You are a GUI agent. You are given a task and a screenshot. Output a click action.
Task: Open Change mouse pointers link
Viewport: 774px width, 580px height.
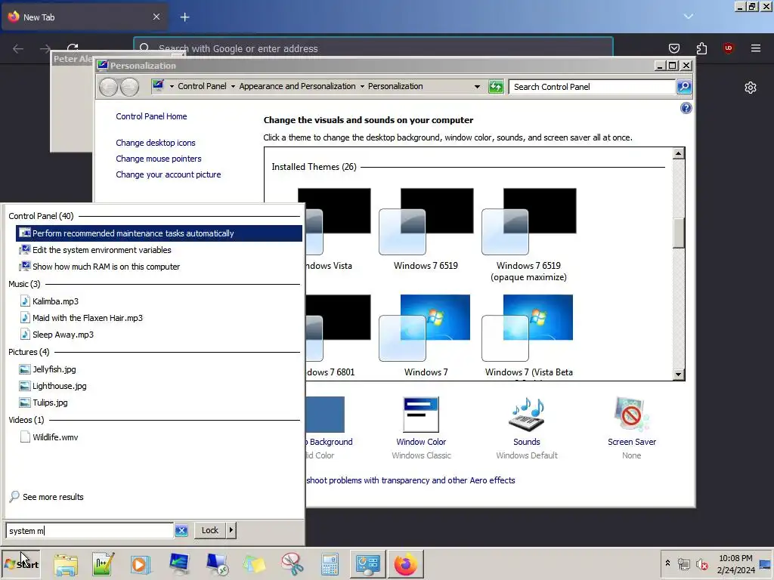[x=159, y=159]
